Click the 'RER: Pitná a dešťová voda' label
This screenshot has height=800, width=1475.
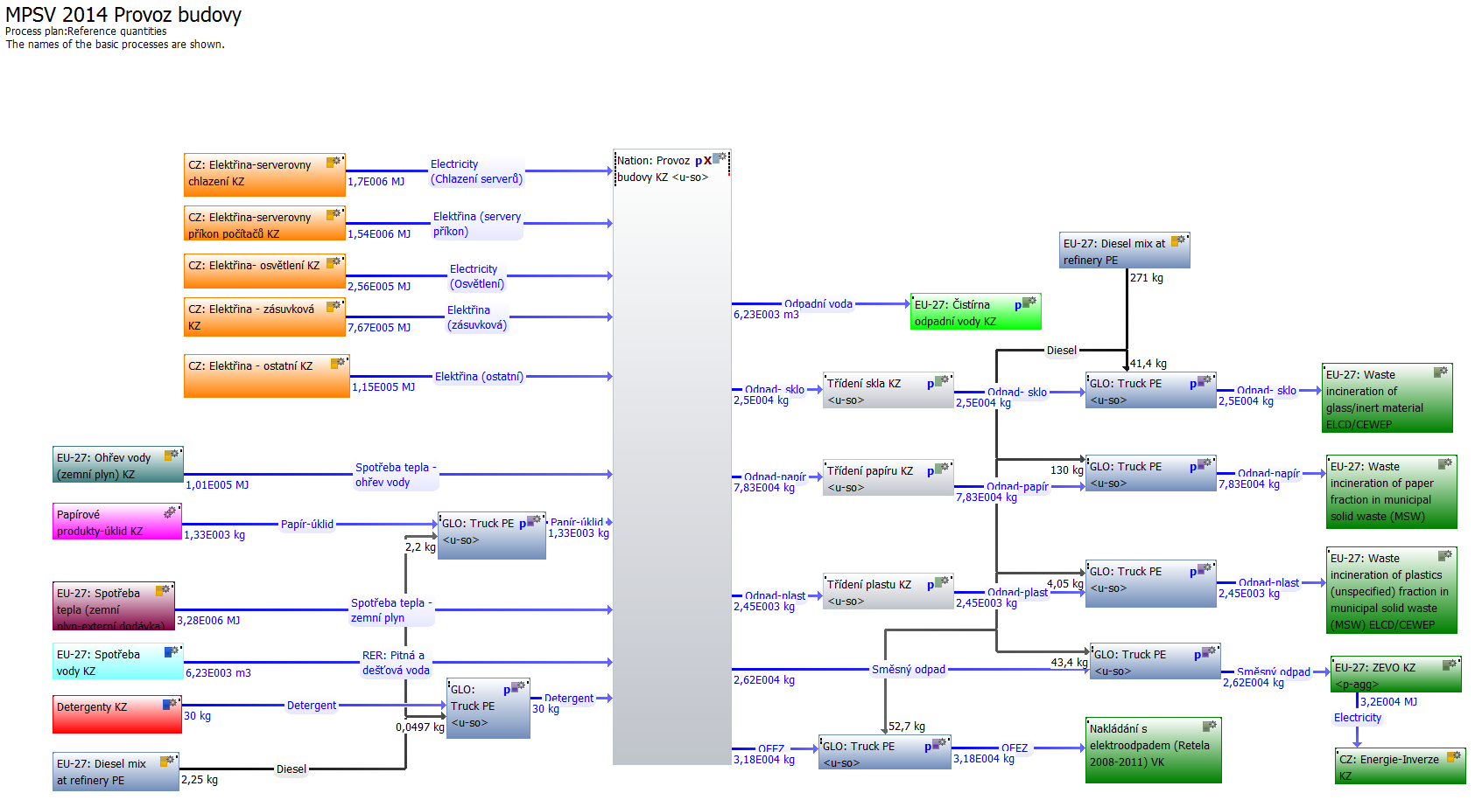point(396,663)
